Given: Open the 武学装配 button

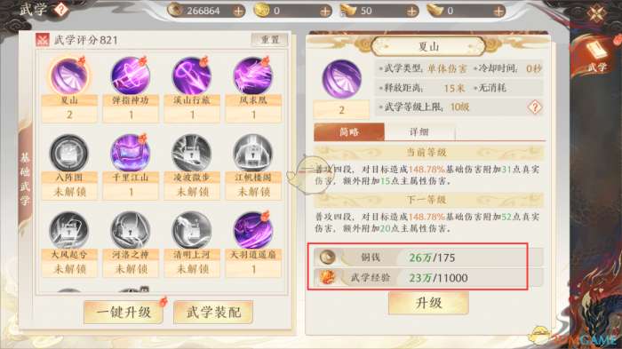Looking at the screenshot, I should pos(213,312).
